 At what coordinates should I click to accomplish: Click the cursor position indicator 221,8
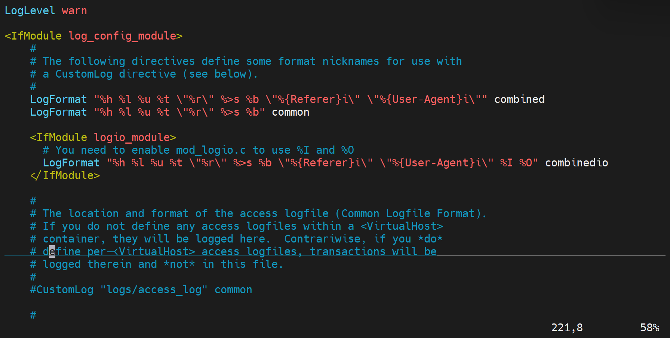pos(567,328)
